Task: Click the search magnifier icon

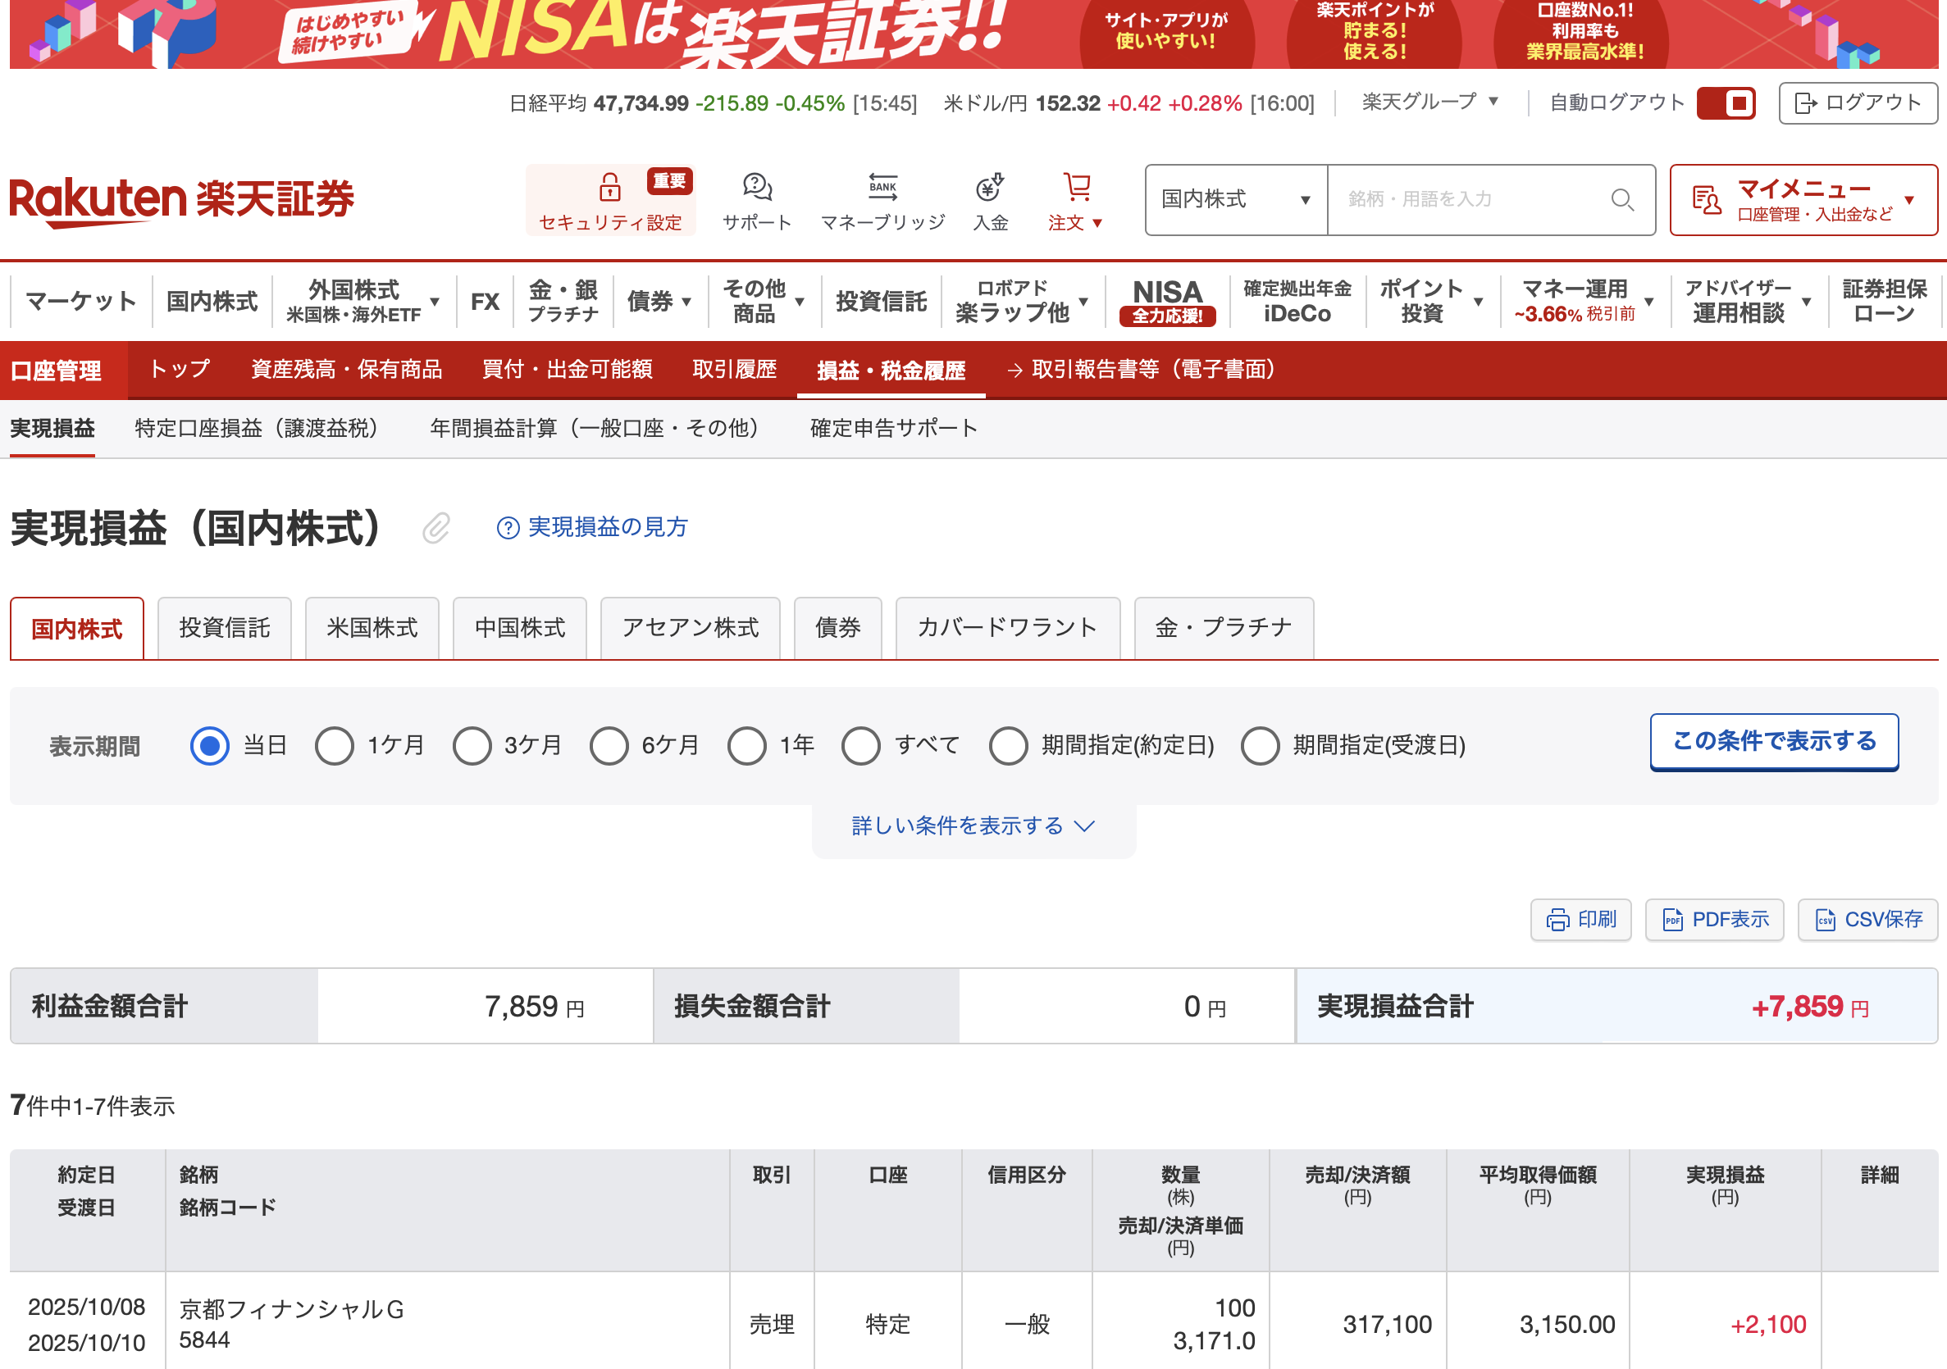Action: click(x=1621, y=200)
